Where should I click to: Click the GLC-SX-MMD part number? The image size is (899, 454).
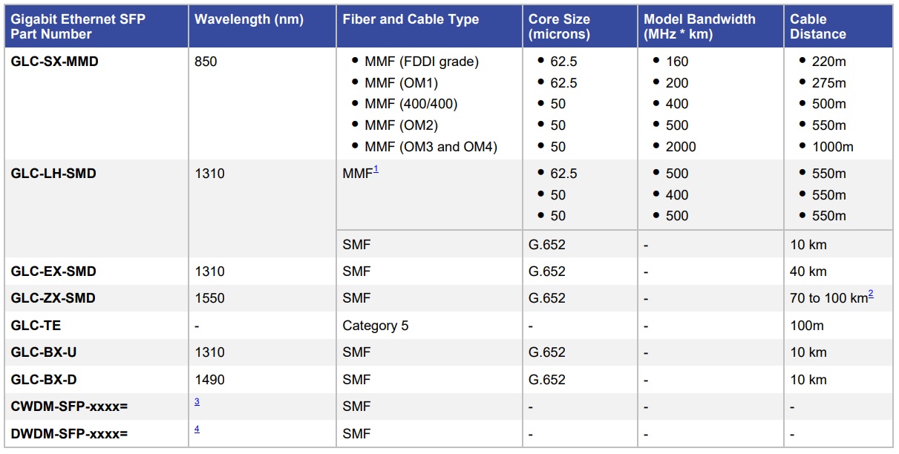(54, 62)
